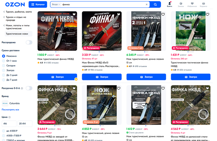Select Неважно delivery option
Screen dimensions: 217x141
point(9,56)
